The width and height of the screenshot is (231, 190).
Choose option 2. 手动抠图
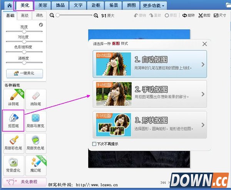point(150,94)
